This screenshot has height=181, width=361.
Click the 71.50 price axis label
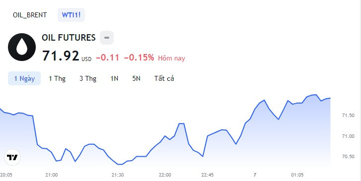[348, 116]
